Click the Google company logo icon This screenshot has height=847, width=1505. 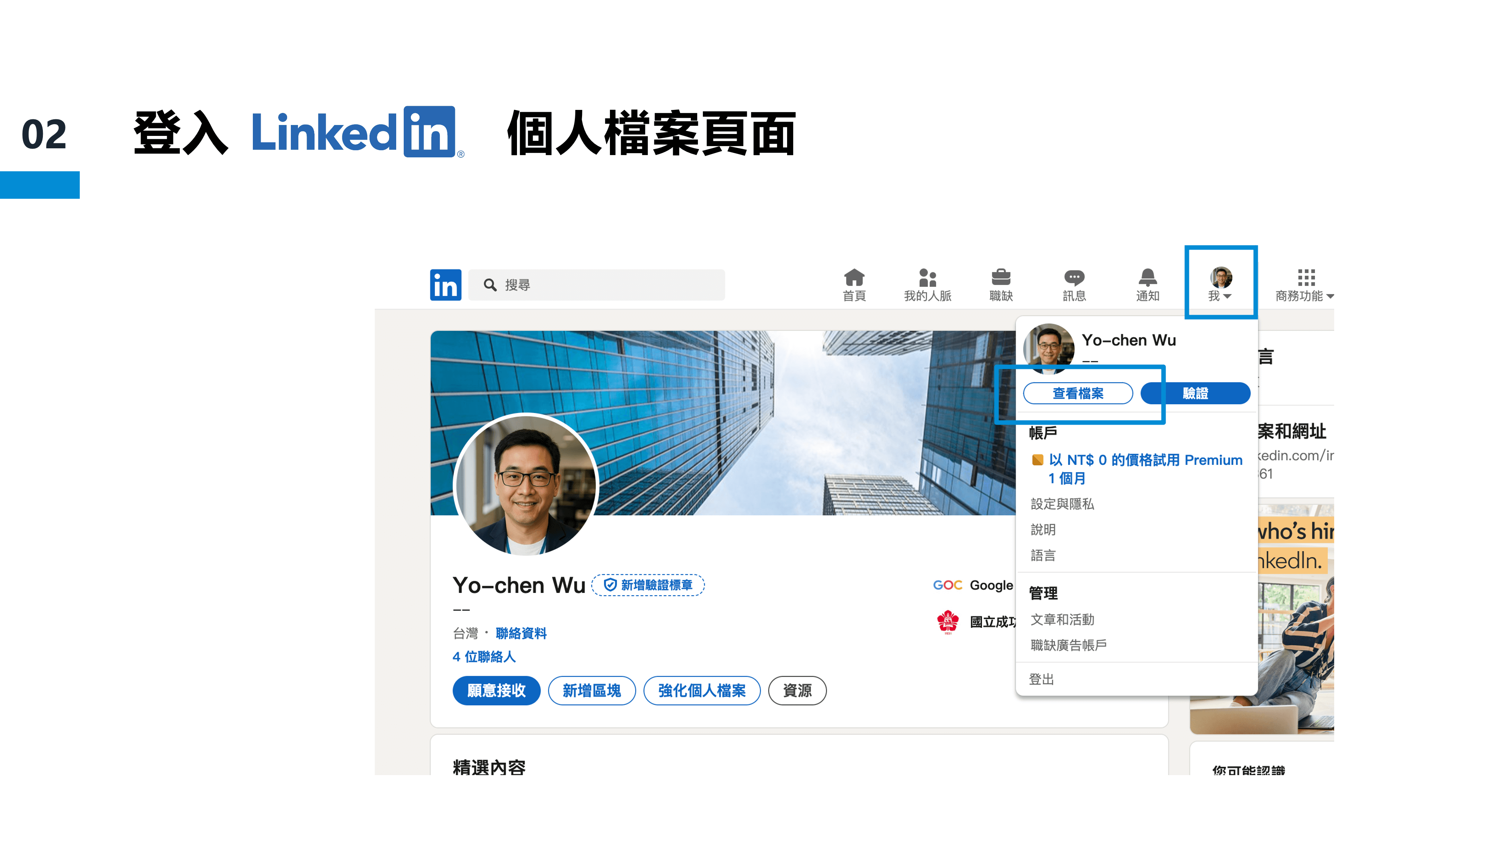click(x=947, y=585)
